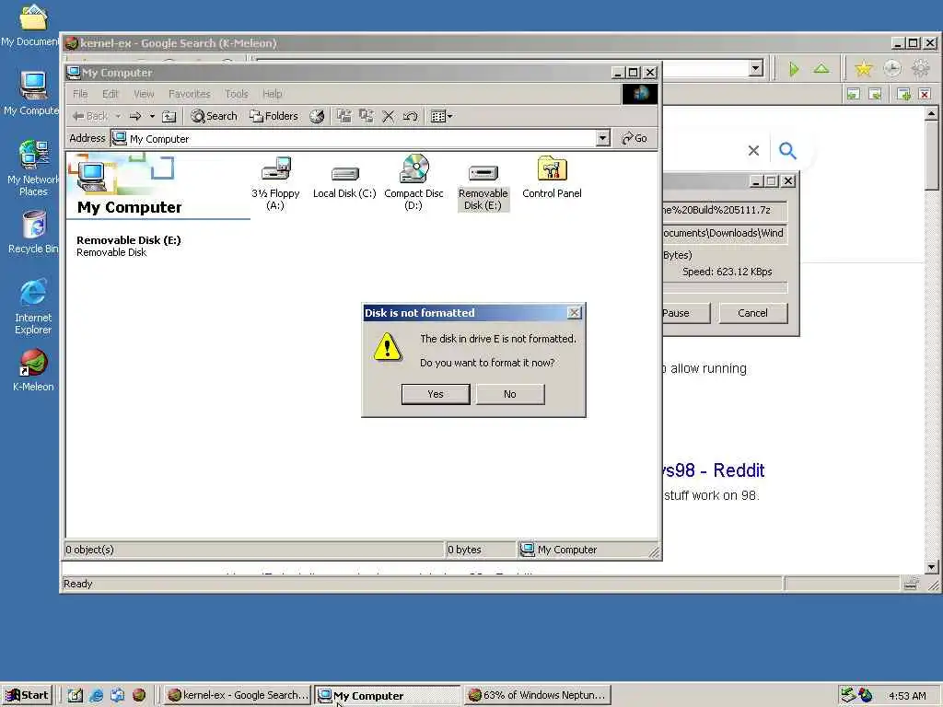Click the Forward arrow in My Computer toolbar
This screenshot has width=943, height=707.
(135, 117)
